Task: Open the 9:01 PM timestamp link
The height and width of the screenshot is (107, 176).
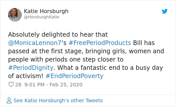Action: coord(35,85)
